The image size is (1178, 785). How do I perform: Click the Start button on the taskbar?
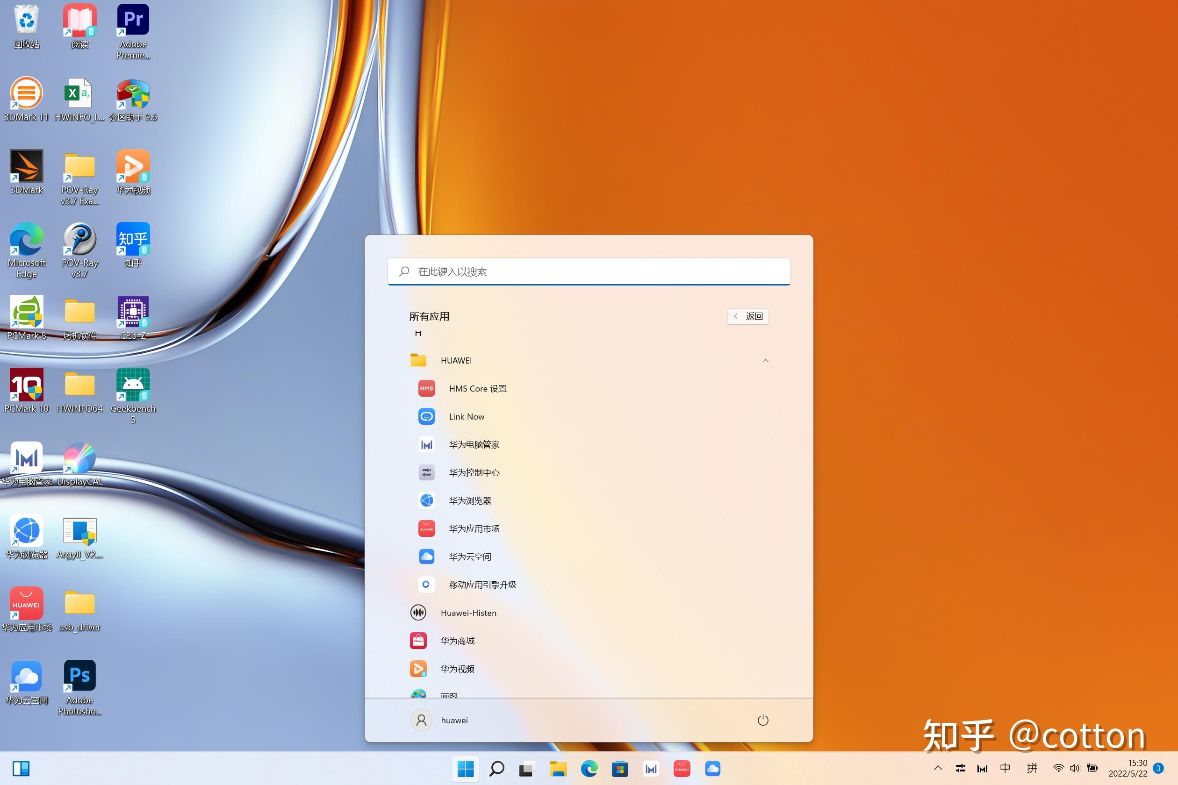click(465, 769)
